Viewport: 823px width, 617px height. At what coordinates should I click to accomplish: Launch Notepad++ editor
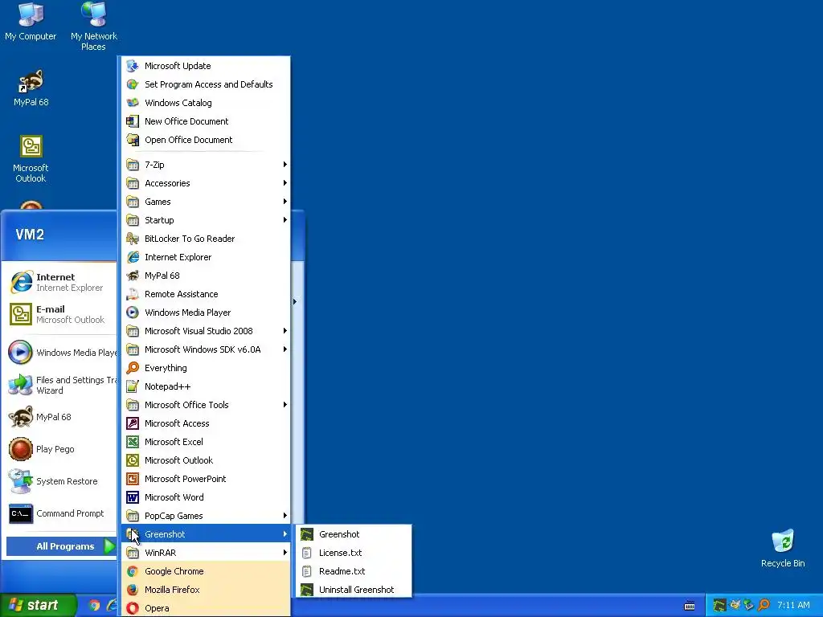pyautogui.click(x=206, y=386)
